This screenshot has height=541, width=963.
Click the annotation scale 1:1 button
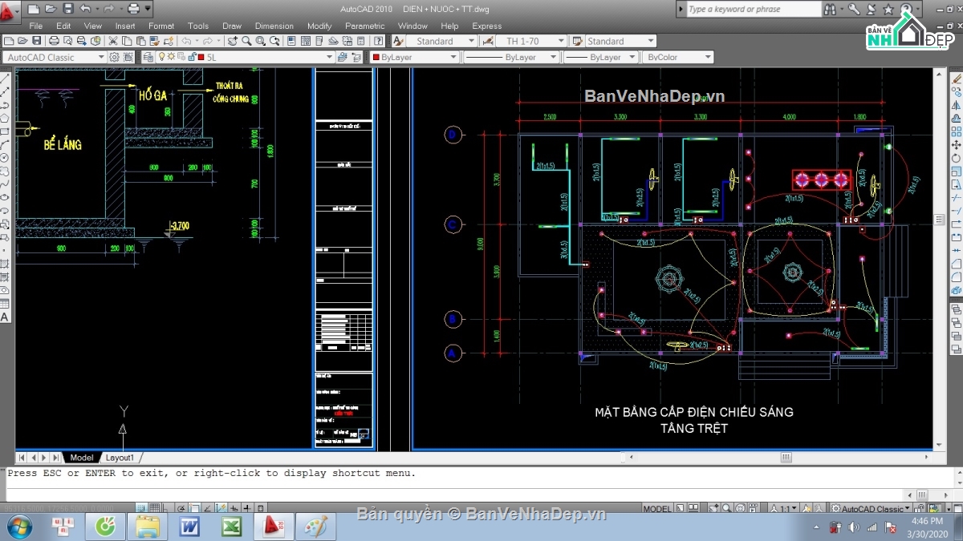tap(782, 508)
